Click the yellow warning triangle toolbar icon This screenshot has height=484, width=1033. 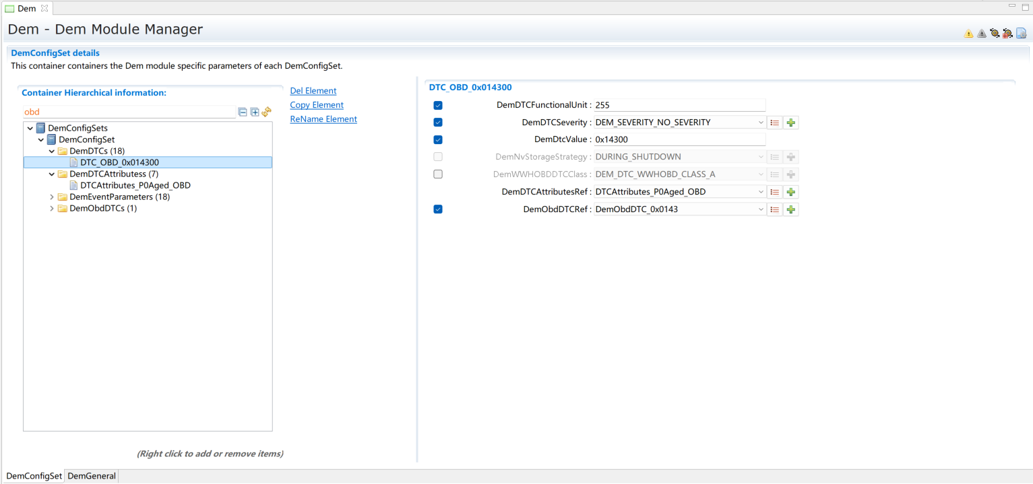pos(968,33)
